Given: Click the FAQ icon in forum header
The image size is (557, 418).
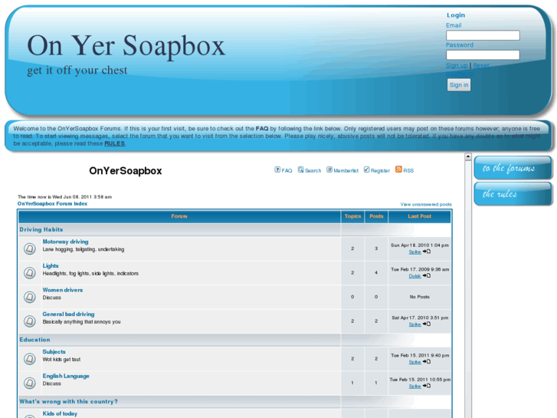Looking at the screenshot, I should coord(277,170).
